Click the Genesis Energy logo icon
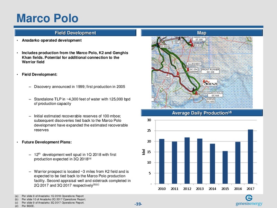The image size is (277, 208). point(249,198)
